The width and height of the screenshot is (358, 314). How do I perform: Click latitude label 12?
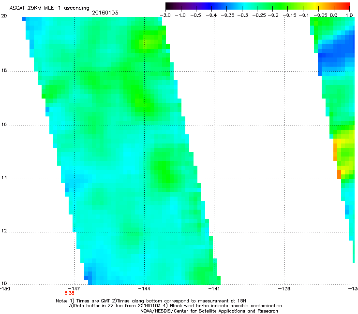[4, 231]
